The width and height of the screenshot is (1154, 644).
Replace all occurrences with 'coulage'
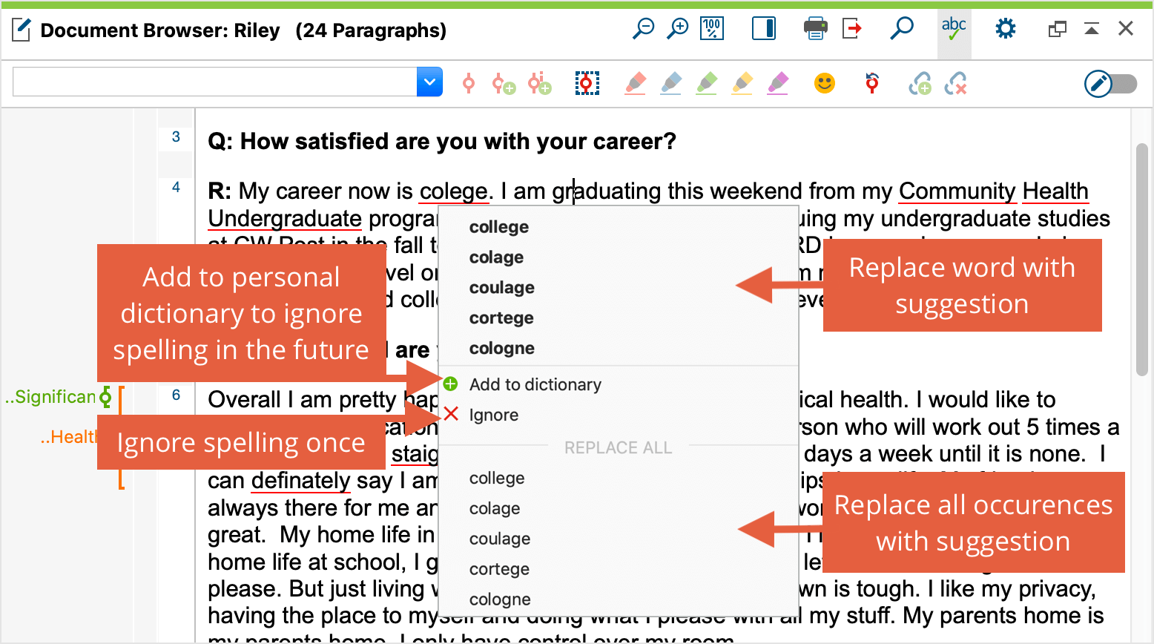pos(500,539)
